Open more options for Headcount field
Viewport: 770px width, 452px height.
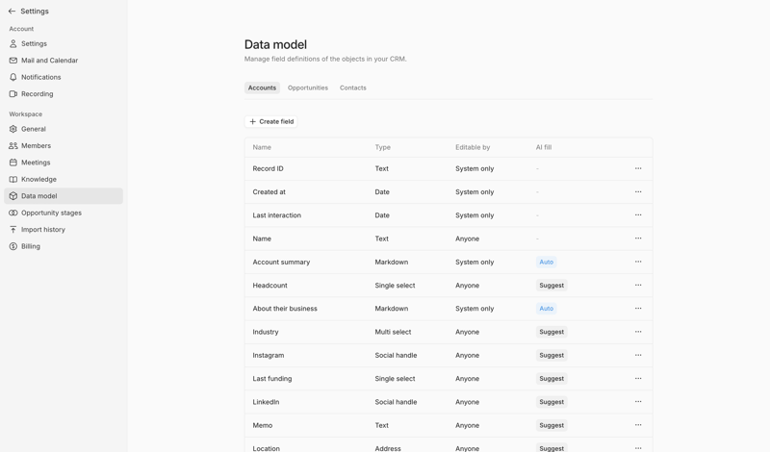(638, 286)
